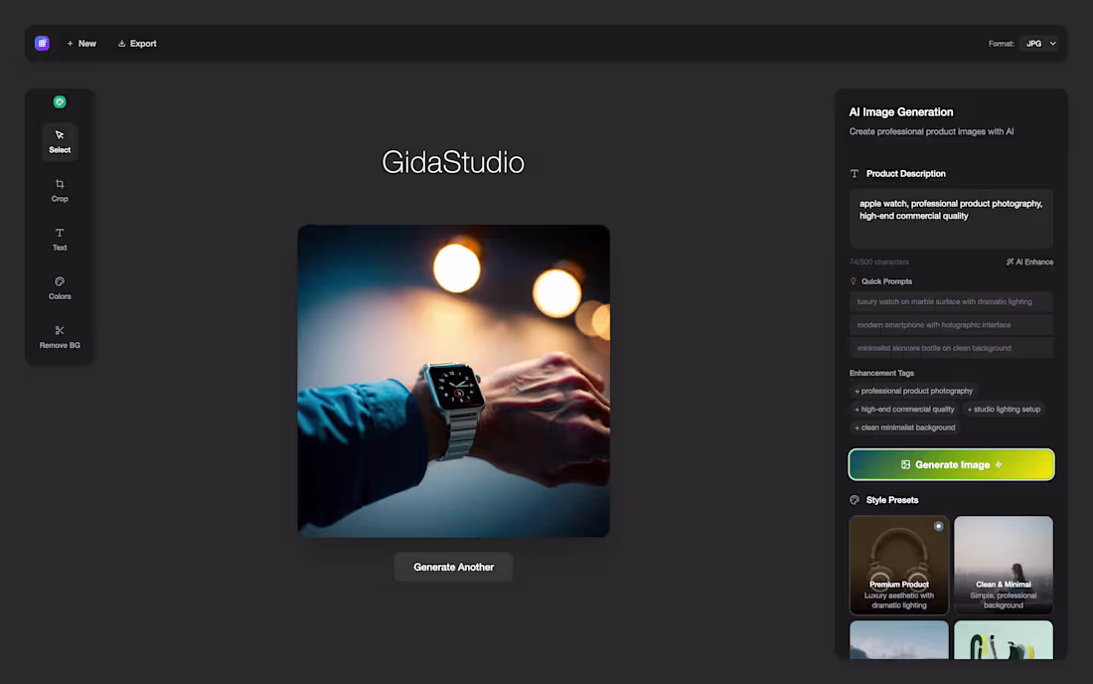Use luxury watch on marble surface prompt

tap(951, 302)
